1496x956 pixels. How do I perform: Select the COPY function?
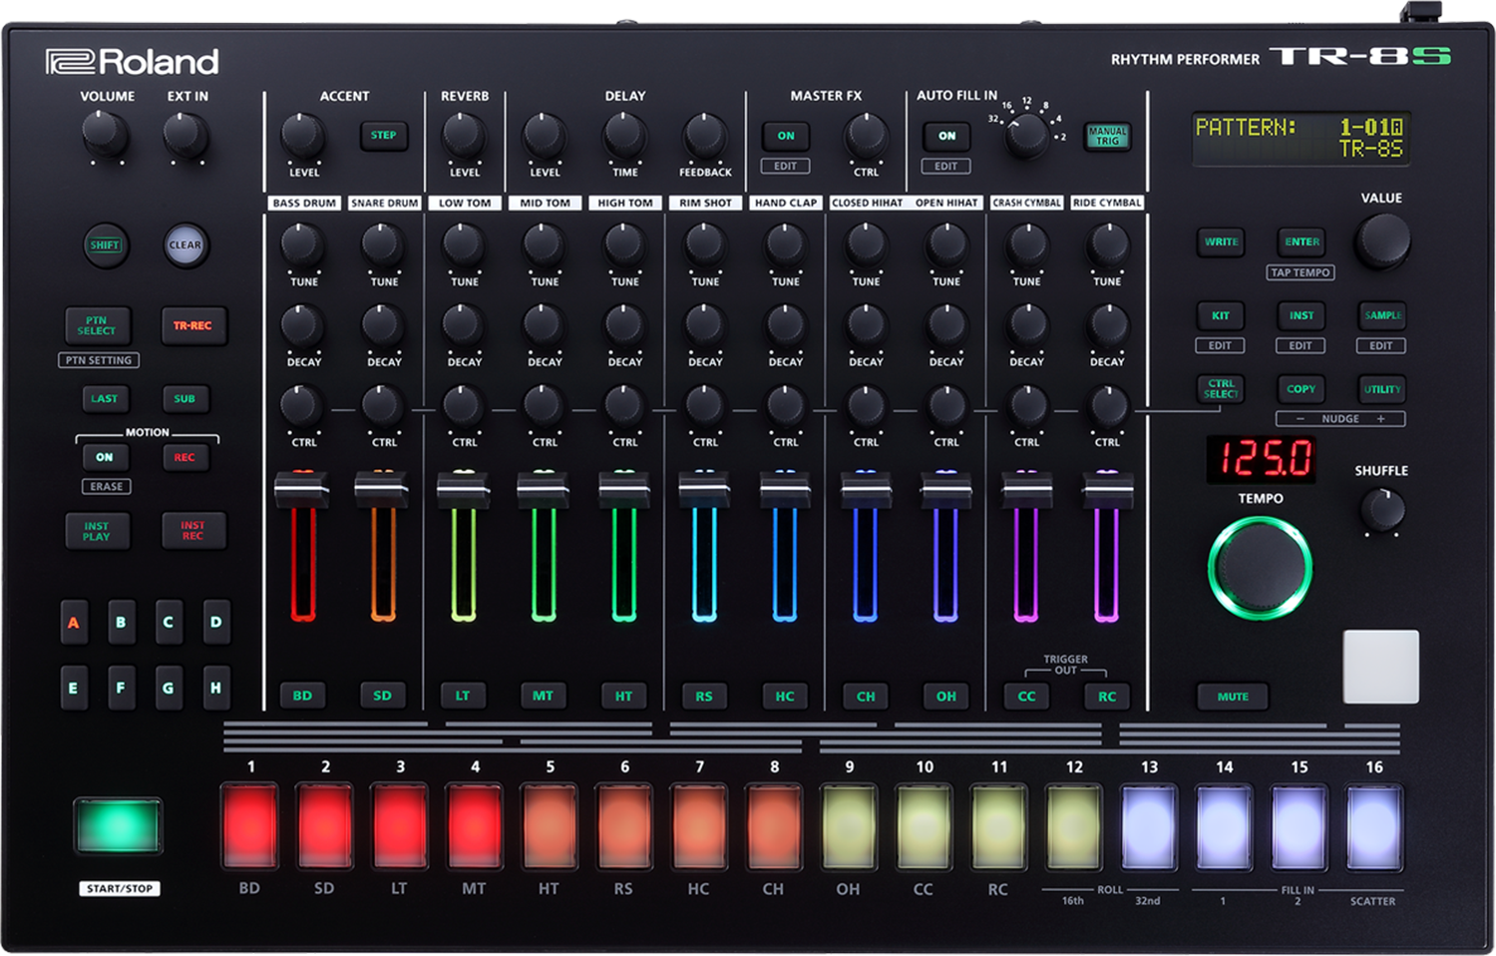[x=1301, y=389]
